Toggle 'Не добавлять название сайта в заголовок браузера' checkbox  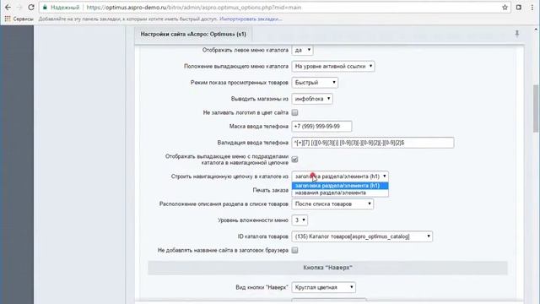tap(294, 250)
